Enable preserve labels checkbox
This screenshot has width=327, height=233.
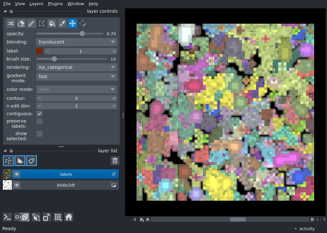[40, 121]
